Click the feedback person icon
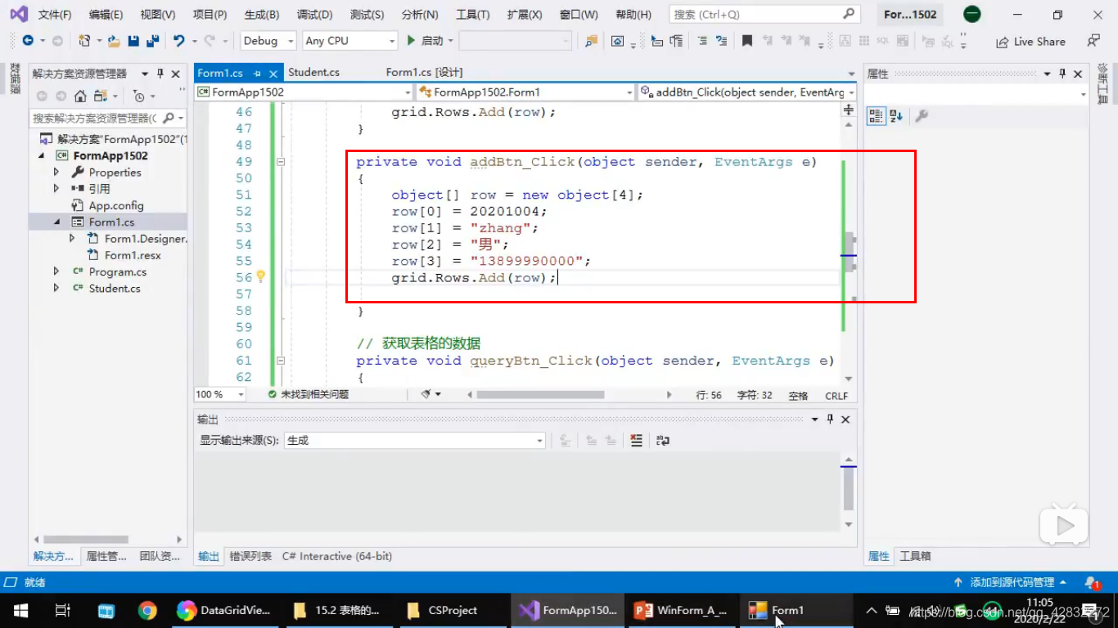The height and width of the screenshot is (628, 1118). [1093, 41]
